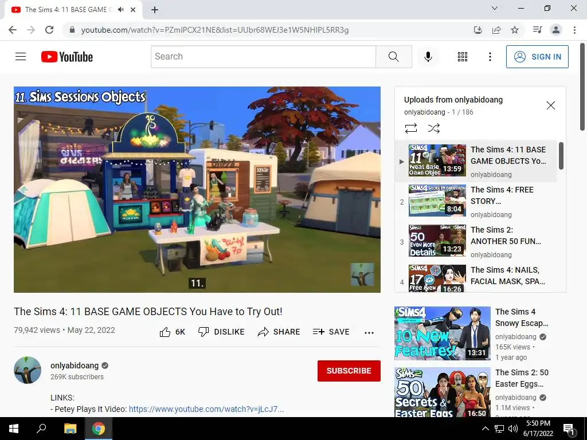
Task: Open the onlyabidoang channel avatar
Action: tap(28, 370)
